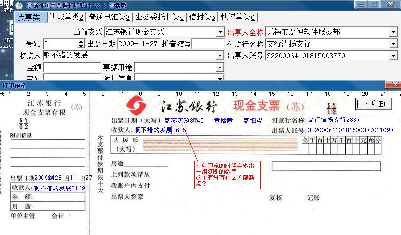The image size is (401, 235).
Task: Click 啊不错的发展2635 on the check payee line
Action: coord(160,130)
